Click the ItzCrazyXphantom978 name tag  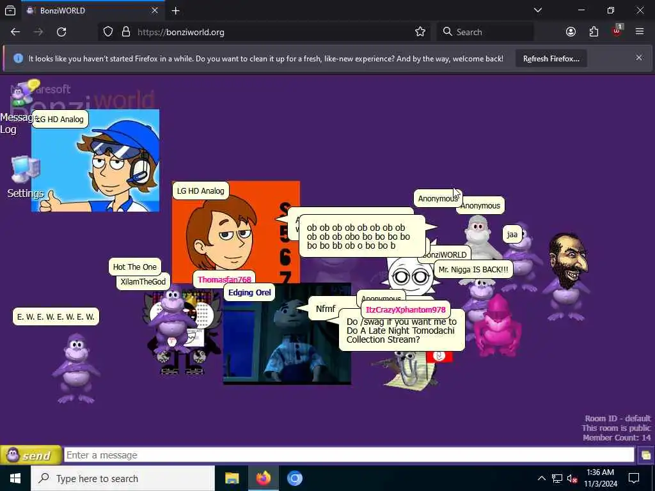(405, 310)
